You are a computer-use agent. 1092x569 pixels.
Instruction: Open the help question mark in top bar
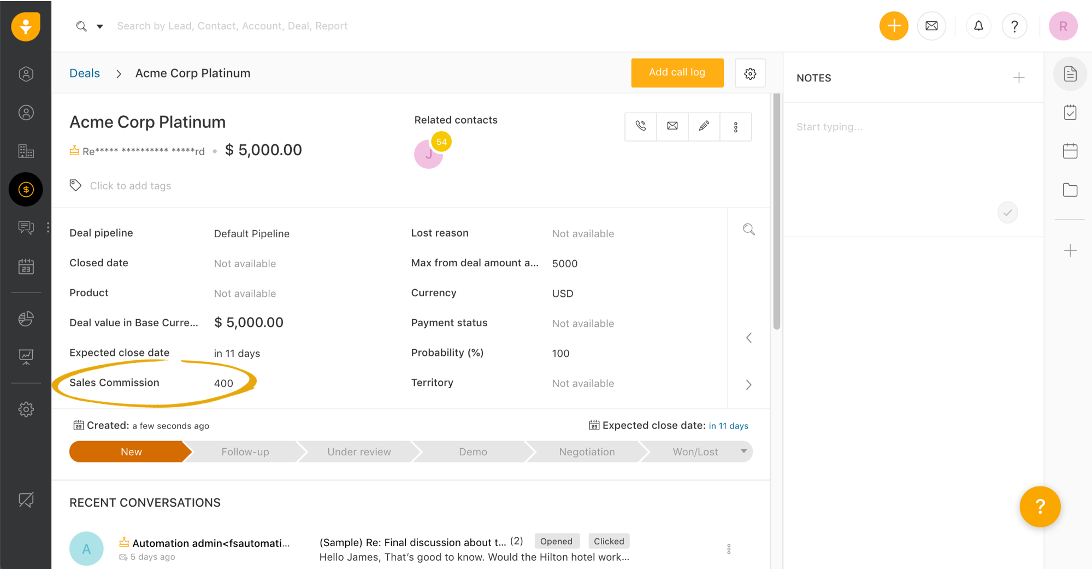tap(1014, 26)
